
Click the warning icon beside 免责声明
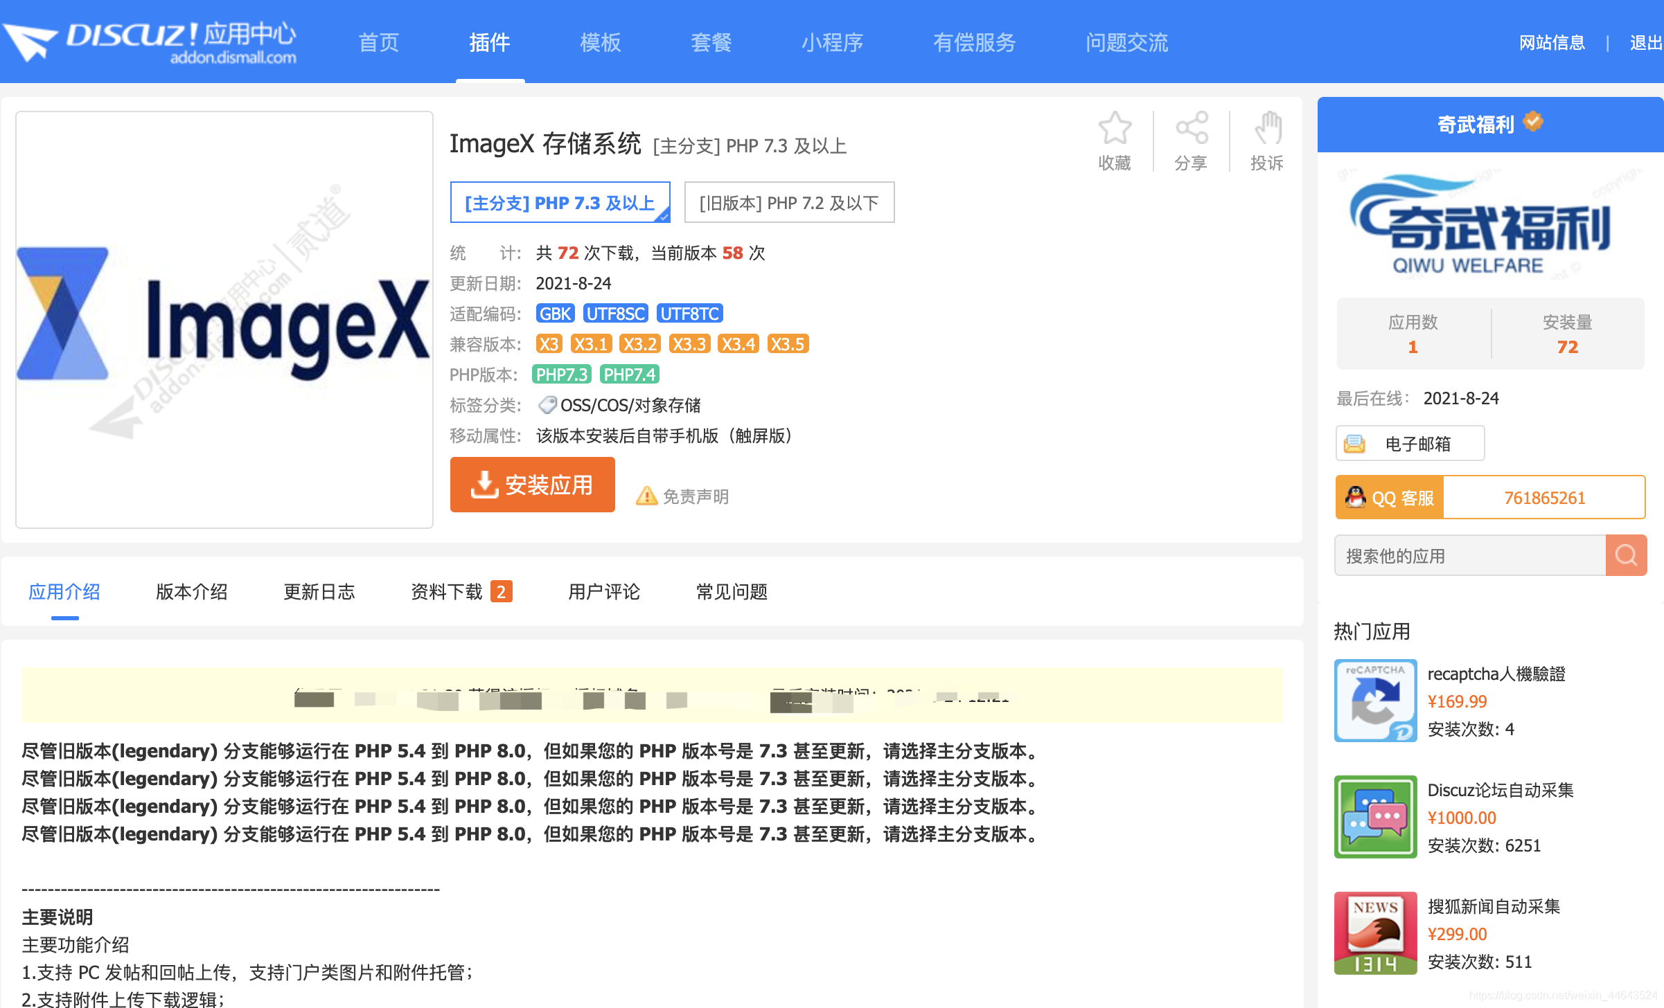[x=646, y=496]
